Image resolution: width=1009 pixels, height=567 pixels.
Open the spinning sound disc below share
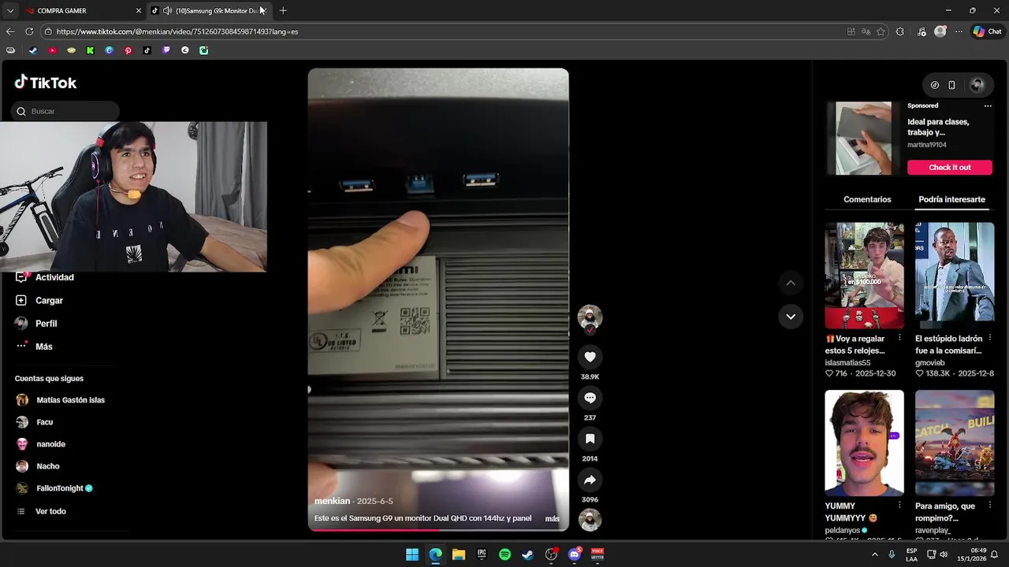tap(590, 520)
